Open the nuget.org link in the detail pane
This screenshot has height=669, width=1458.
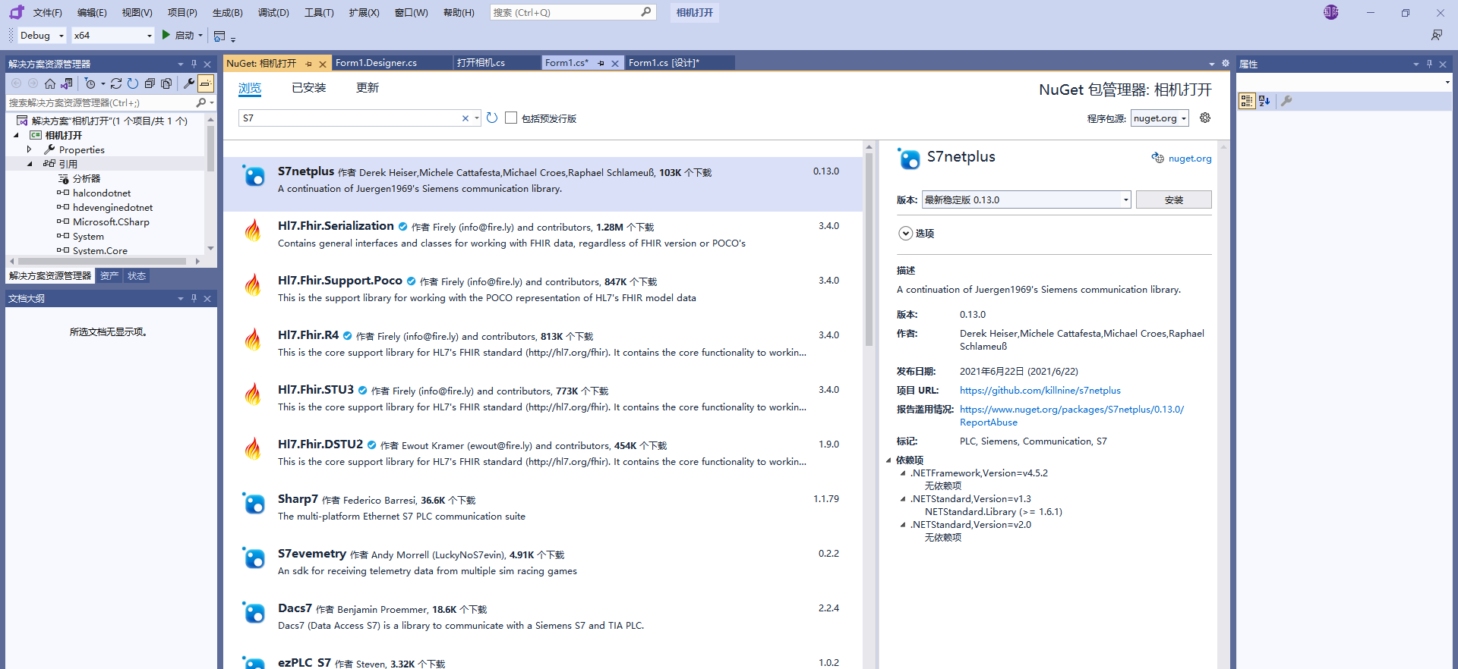coord(1189,159)
